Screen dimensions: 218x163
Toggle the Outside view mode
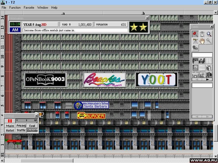(x=32, y=130)
